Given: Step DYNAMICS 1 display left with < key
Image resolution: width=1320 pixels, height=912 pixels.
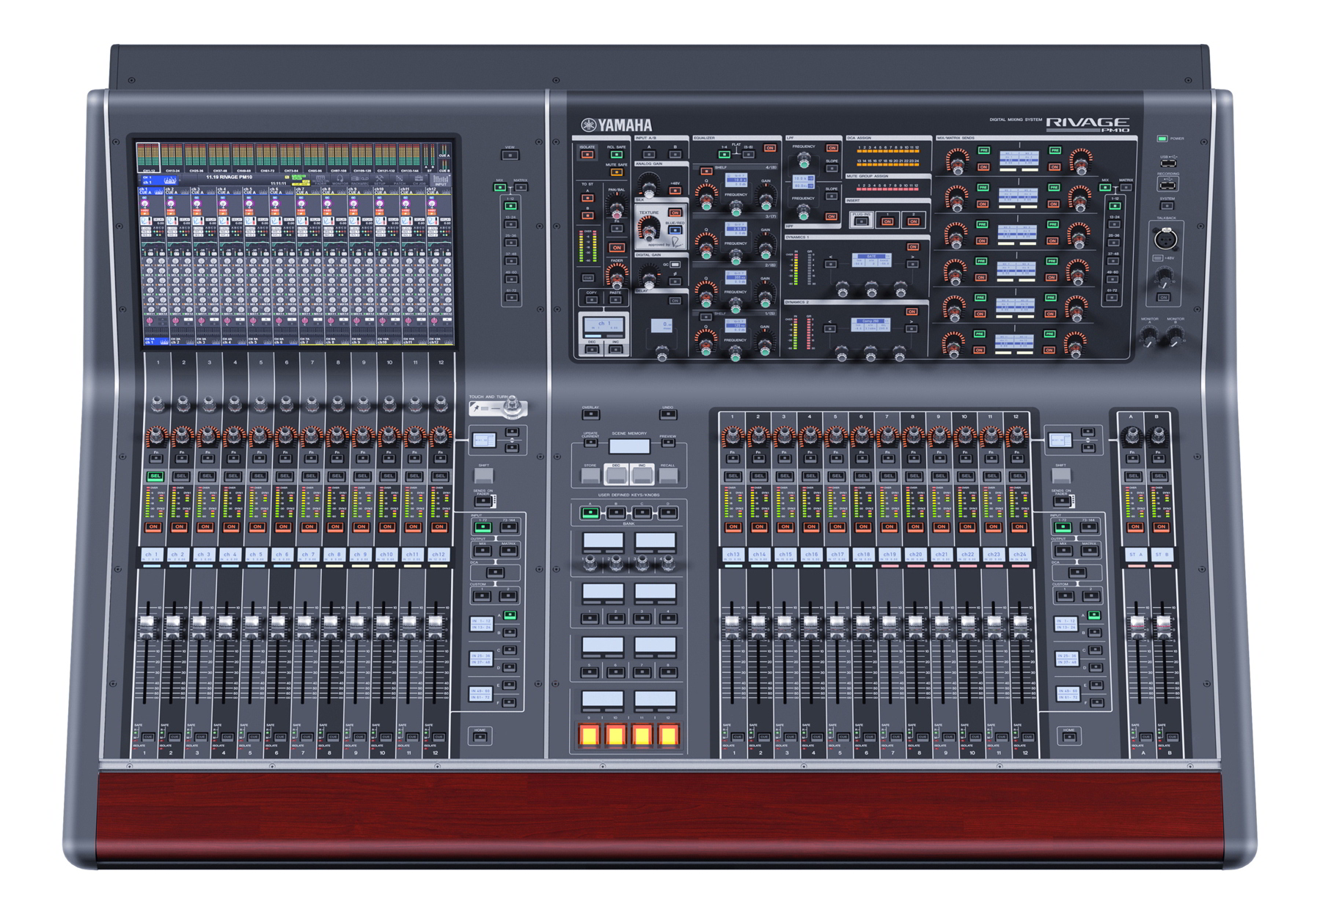Looking at the screenshot, I should click(831, 264).
